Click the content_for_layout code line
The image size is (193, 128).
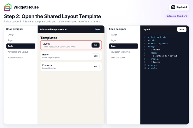click(x=166, y=56)
